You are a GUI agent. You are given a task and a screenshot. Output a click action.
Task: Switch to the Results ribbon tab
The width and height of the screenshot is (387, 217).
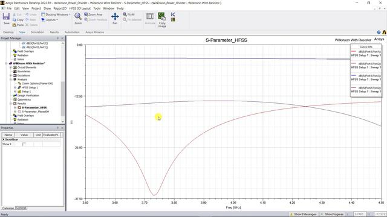tap(54, 32)
